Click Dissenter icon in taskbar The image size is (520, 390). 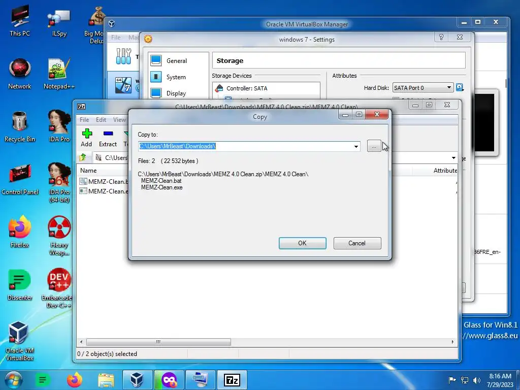(x=43, y=380)
